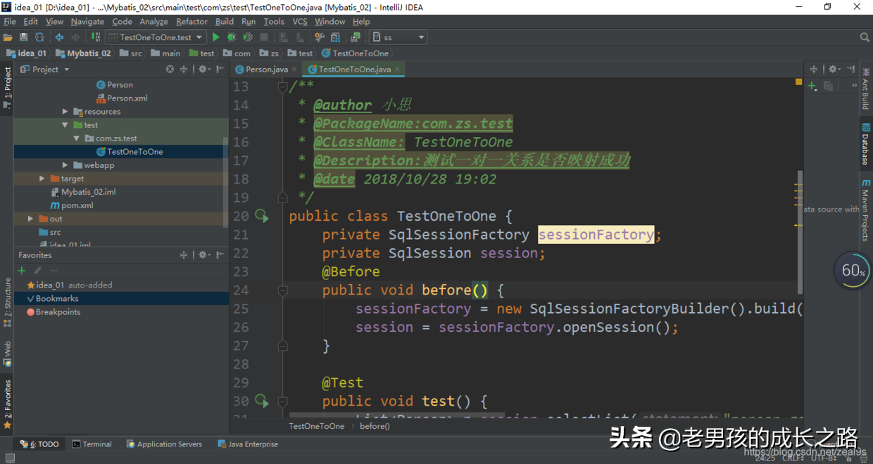873x464 pixels.
Task: Synchronize project with refresh icon
Action: pyautogui.click(x=40, y=37)
